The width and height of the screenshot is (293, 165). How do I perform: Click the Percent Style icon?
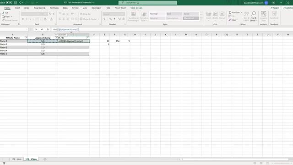(x=110, y=19)
